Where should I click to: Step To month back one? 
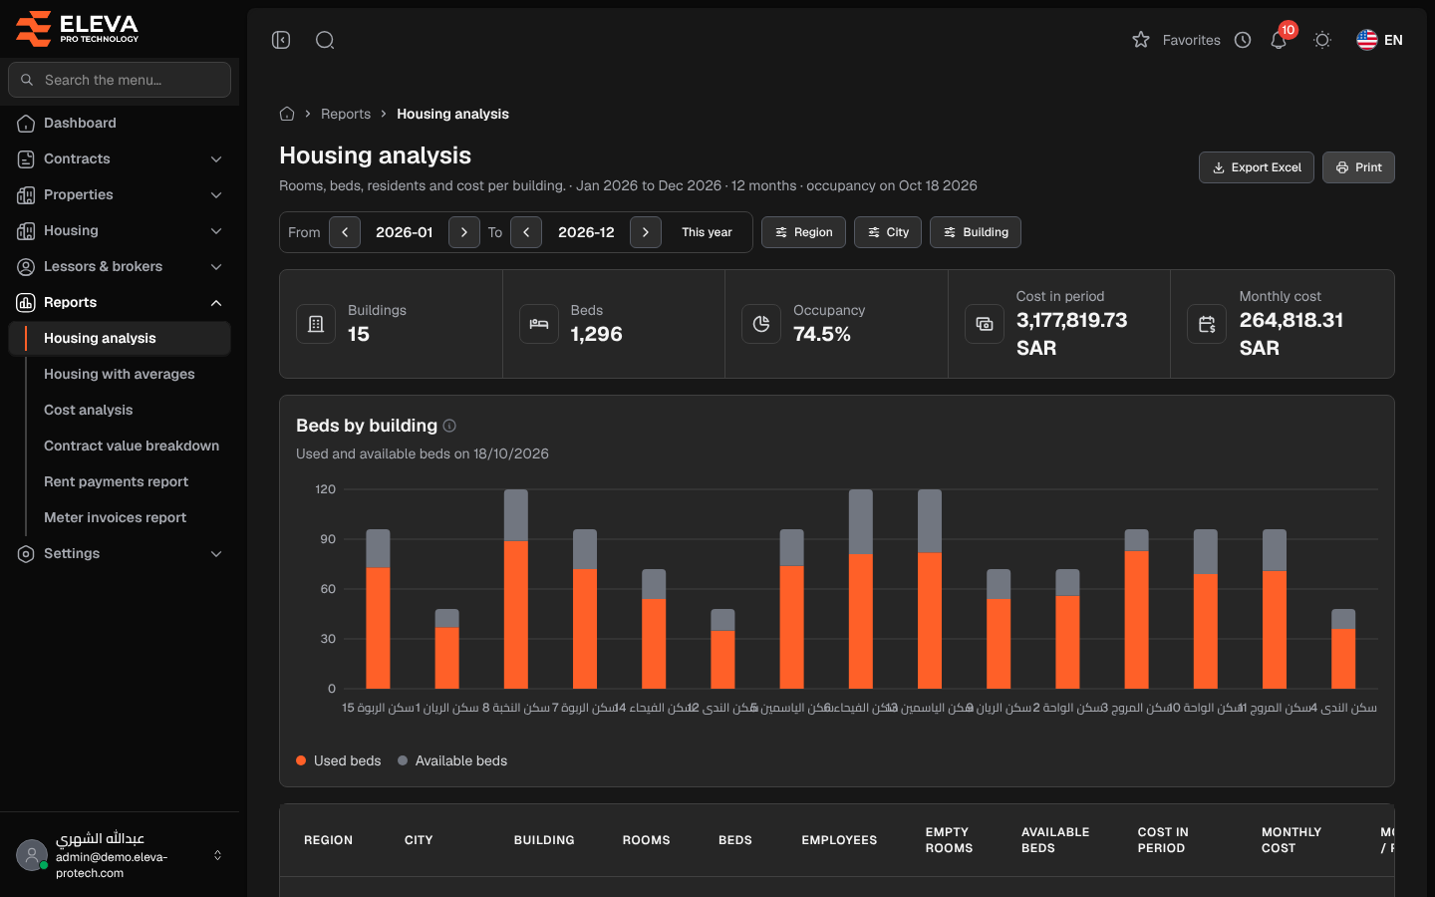[526, 232]
